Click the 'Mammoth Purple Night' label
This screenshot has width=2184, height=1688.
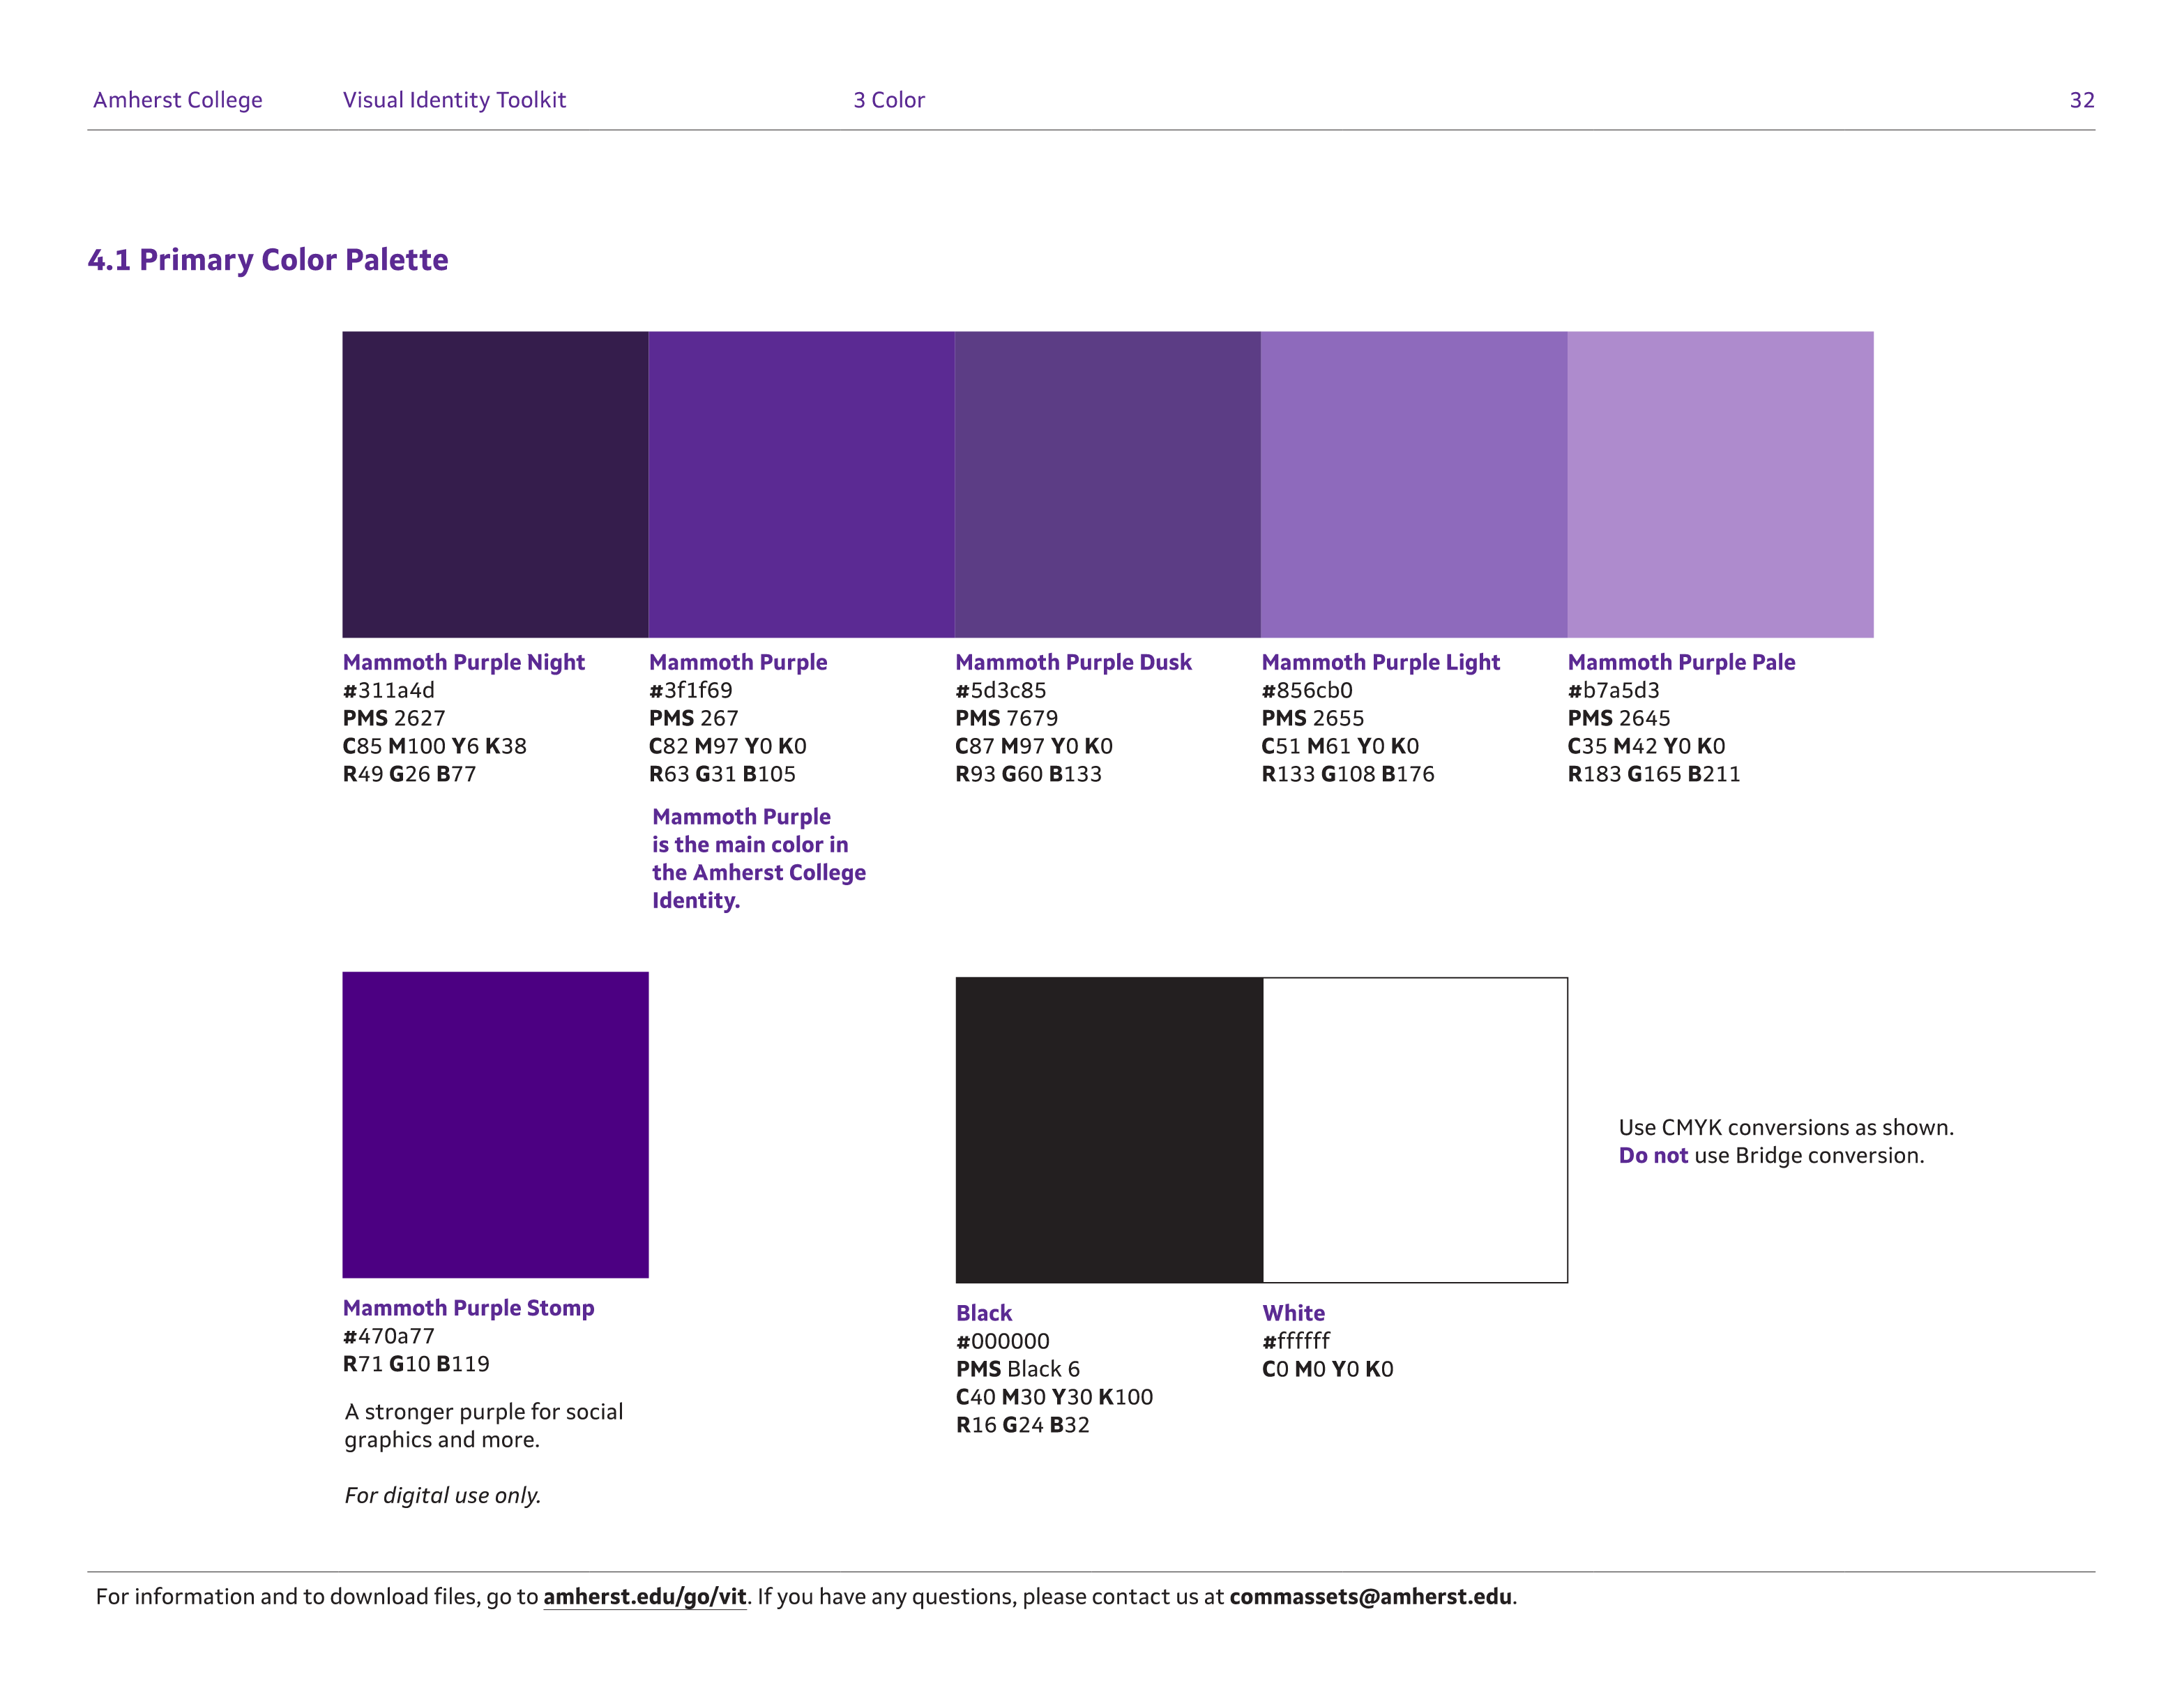coord(464,662)
